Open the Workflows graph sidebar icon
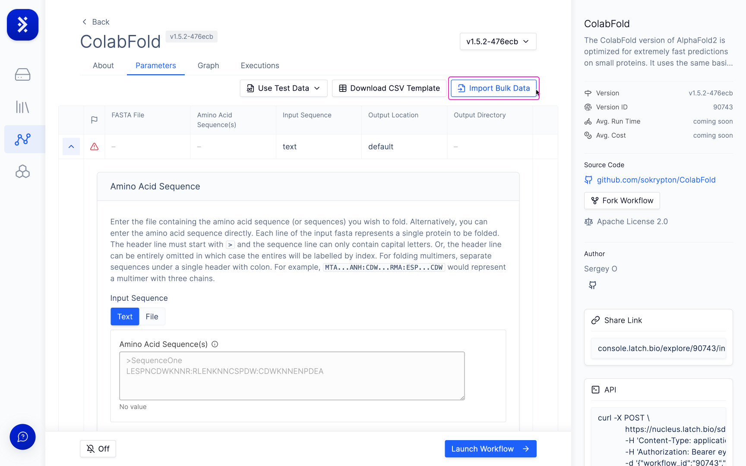The image size is (746, 466). point(22,139)
